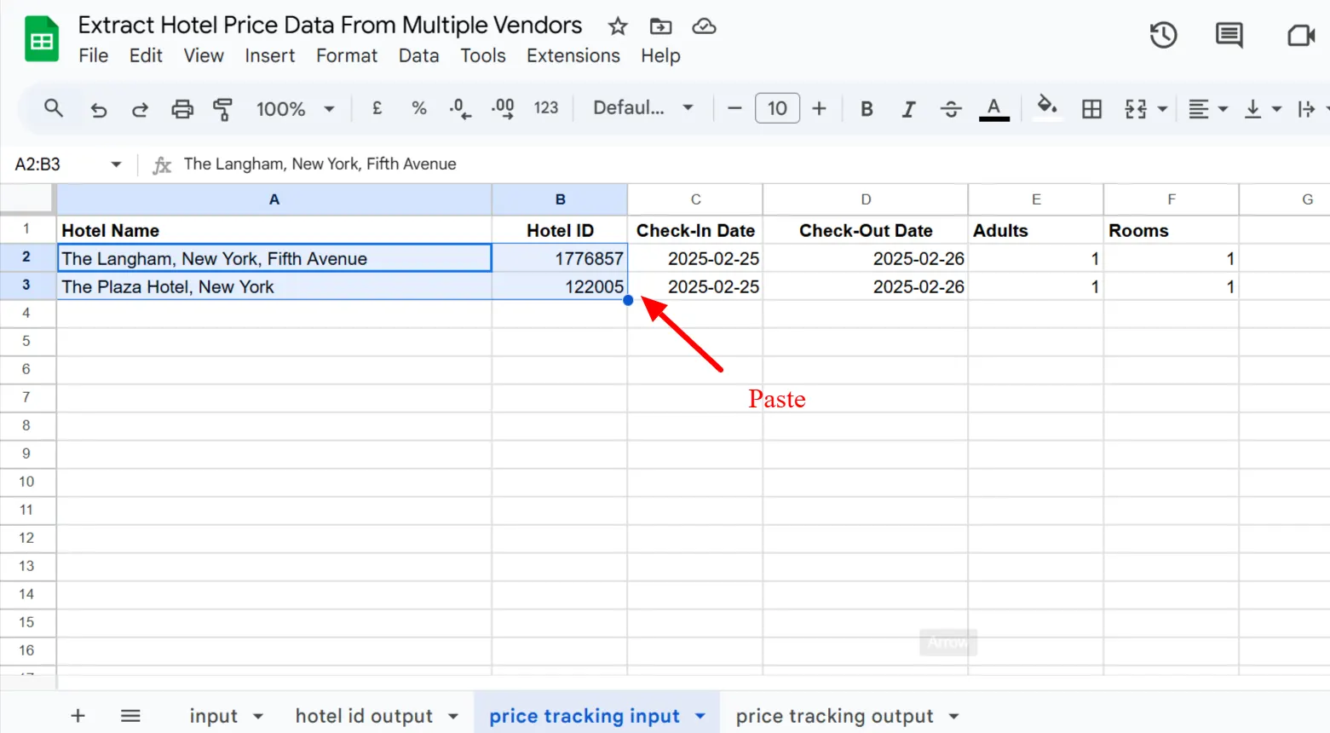
Task: Decrease font size with minus button
Action: point(734,108)
